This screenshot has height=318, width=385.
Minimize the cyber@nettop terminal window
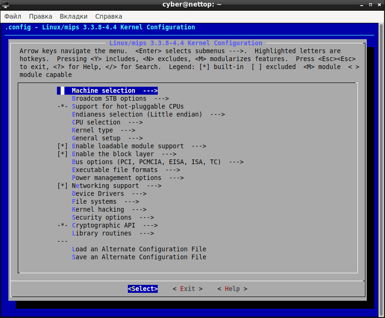point(362,5)
